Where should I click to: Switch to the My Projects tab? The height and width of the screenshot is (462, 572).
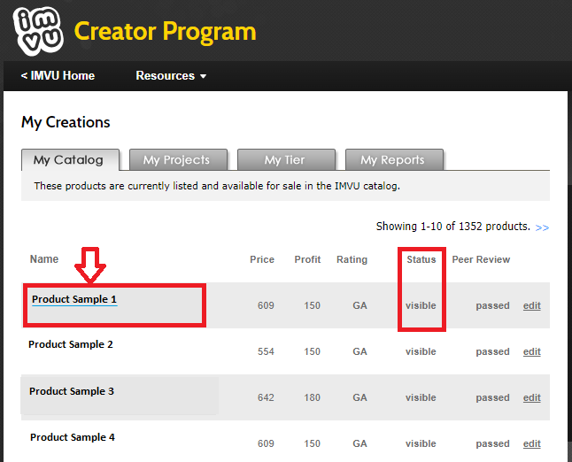point(178,159)
